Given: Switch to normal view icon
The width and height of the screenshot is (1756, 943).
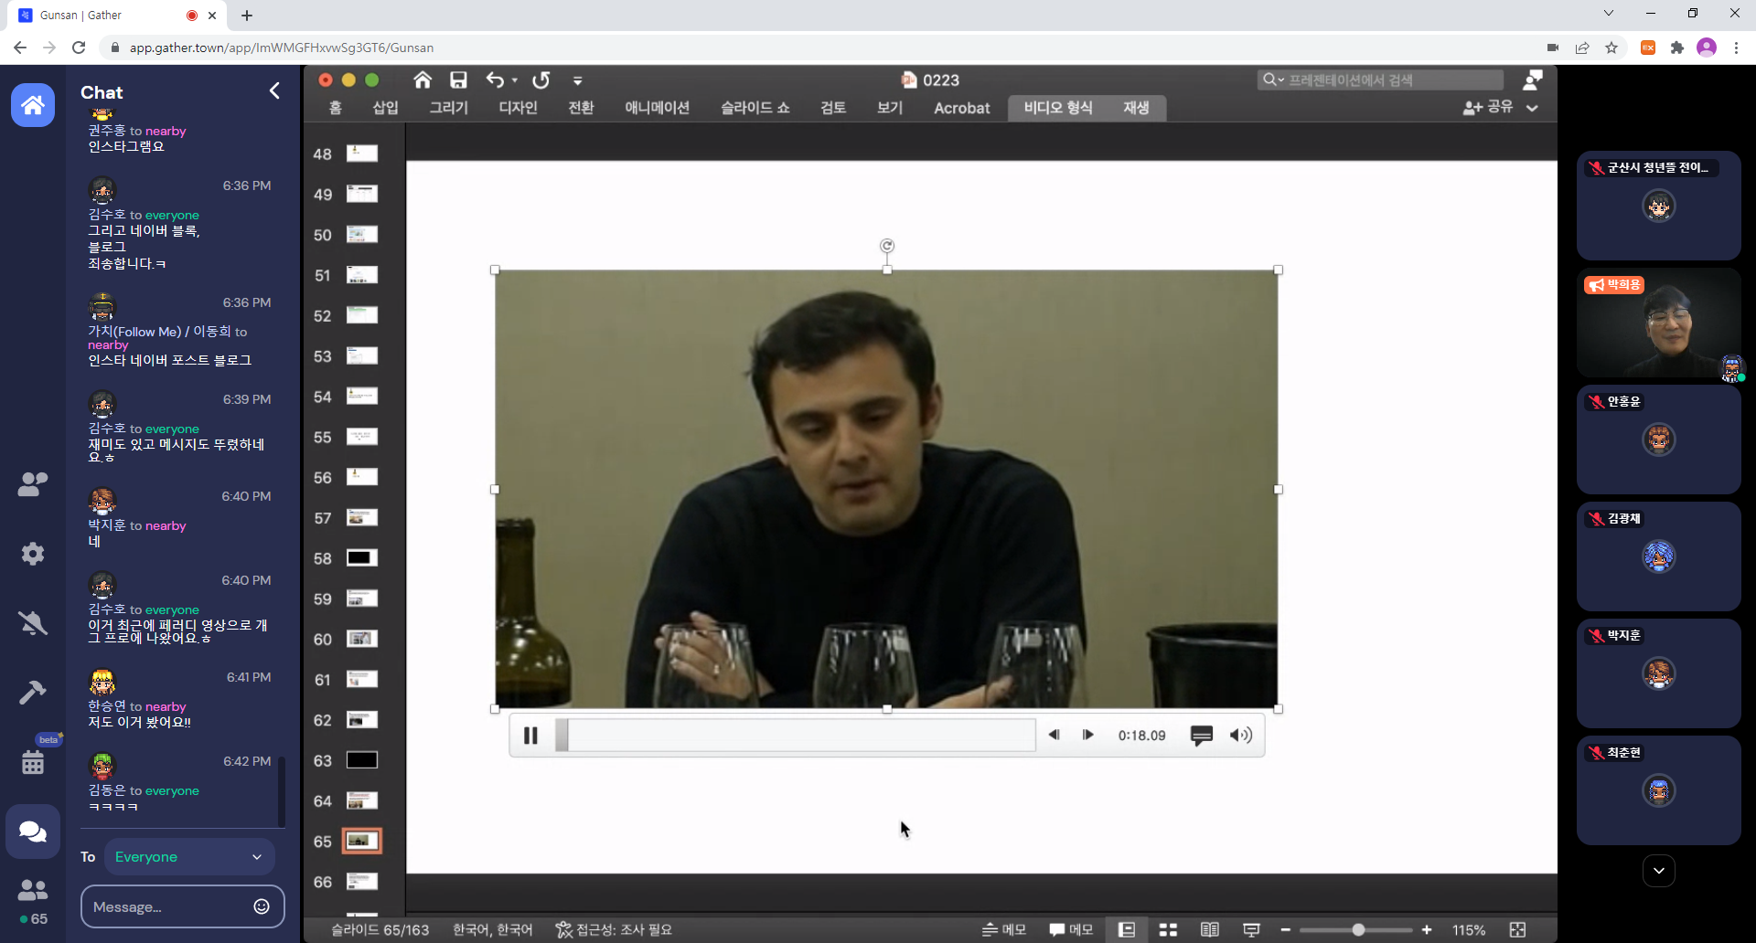Looking at the screenshot, I should point(1127,929).
